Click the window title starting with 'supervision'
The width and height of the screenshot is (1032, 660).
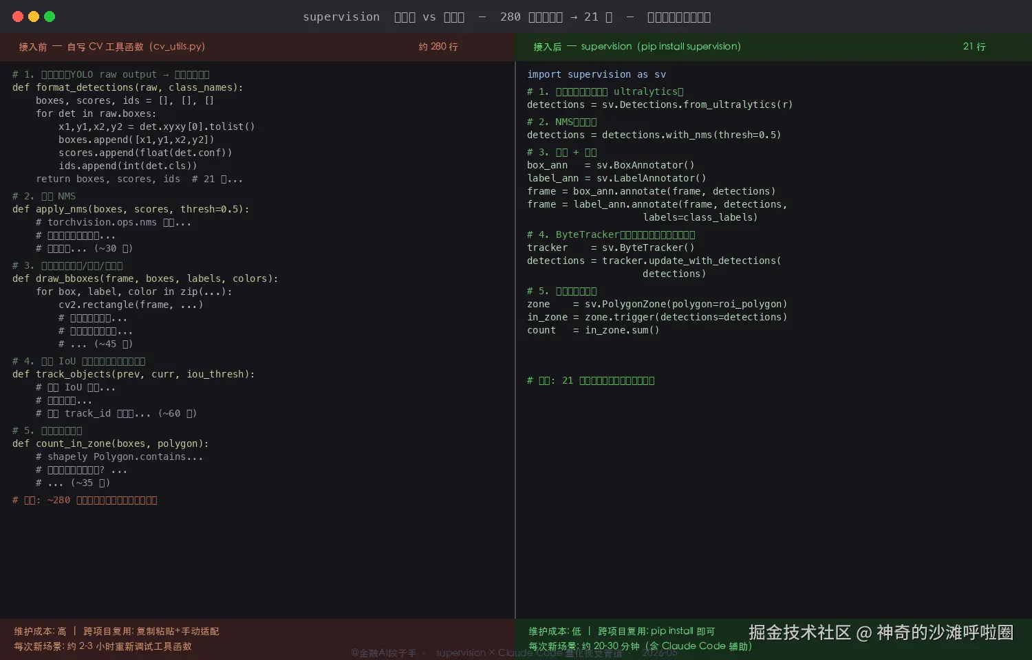(x=506, y=16)
